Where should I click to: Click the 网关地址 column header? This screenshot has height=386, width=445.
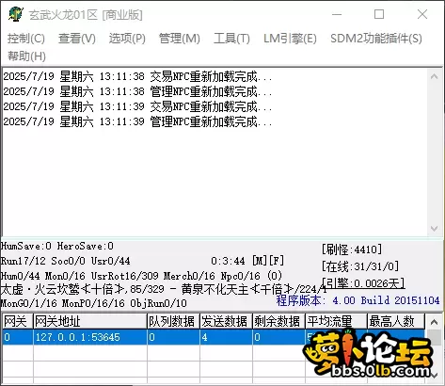click(90, 321)
